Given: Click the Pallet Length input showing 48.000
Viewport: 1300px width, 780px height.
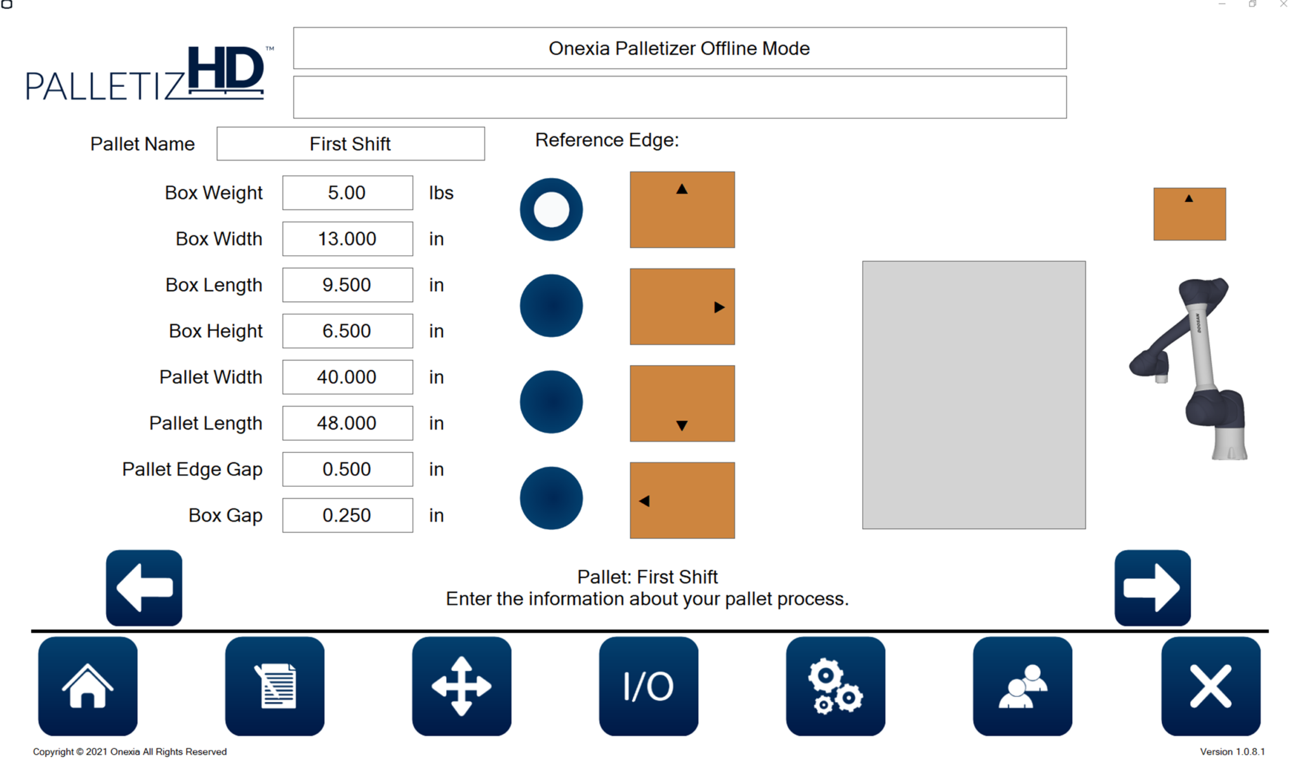Looking at the screenshot, I should [347, 423].
